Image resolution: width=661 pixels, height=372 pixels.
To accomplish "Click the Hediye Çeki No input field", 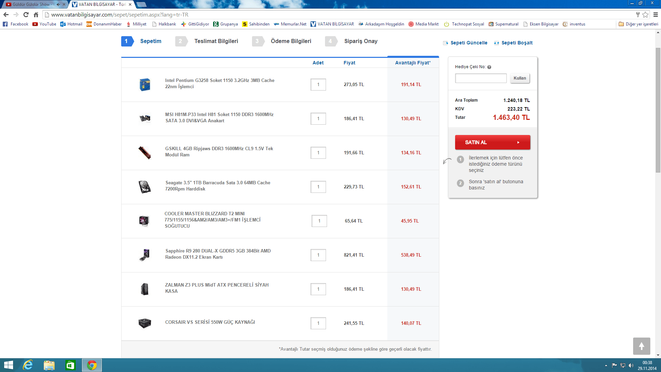I will pos(481,78).
